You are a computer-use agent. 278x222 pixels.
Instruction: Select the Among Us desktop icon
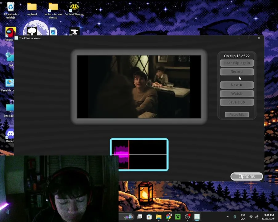pos(10,34)
